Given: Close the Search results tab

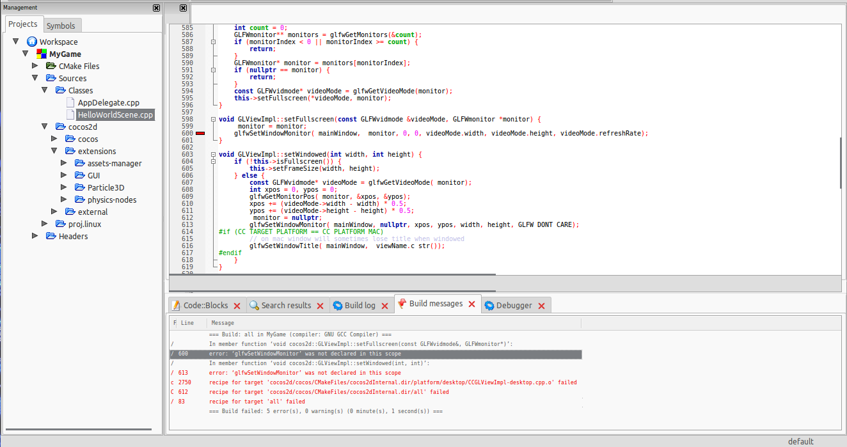Looking at the screenshot, I should 321,306.
